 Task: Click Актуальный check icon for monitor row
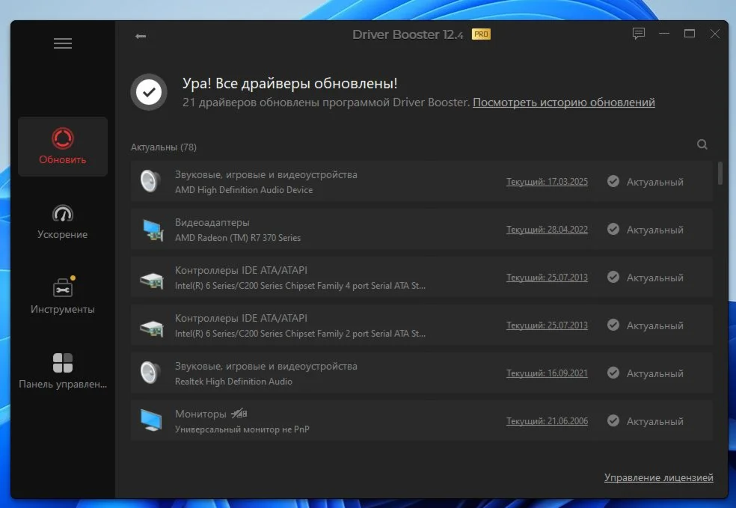(x=613, y=420)
